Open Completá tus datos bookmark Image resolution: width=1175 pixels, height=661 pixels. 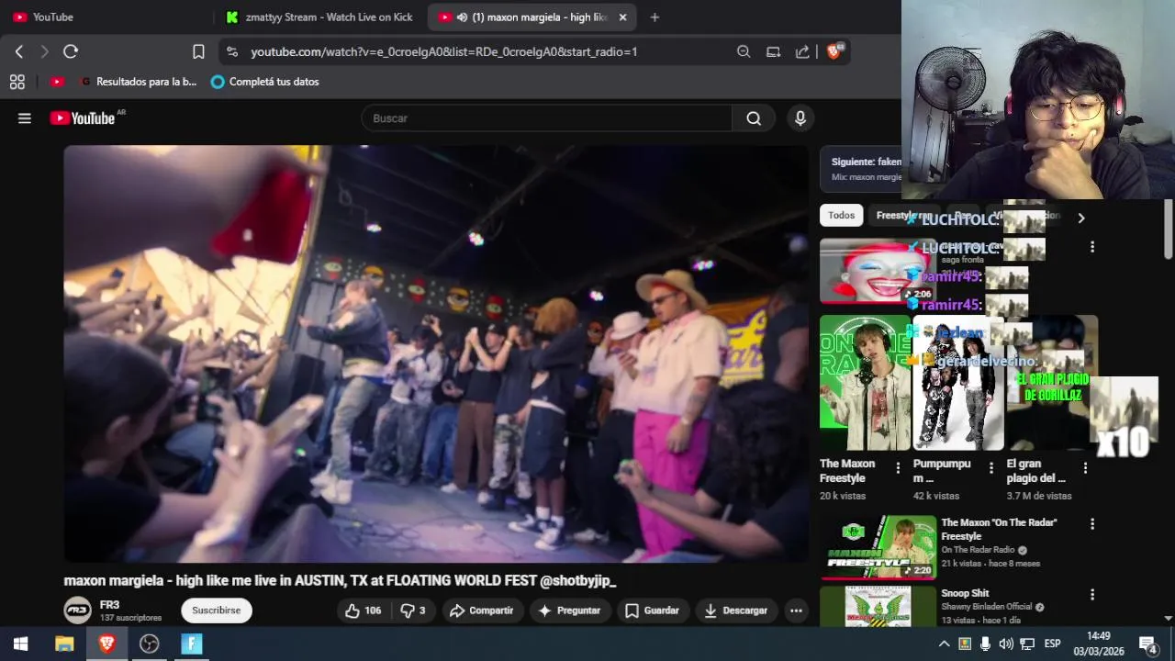[x=264, y=82]
